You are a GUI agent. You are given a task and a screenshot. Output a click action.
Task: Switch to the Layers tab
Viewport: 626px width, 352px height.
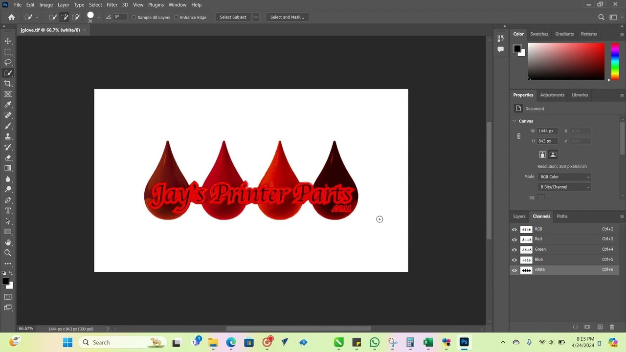[x=519, y=217]
